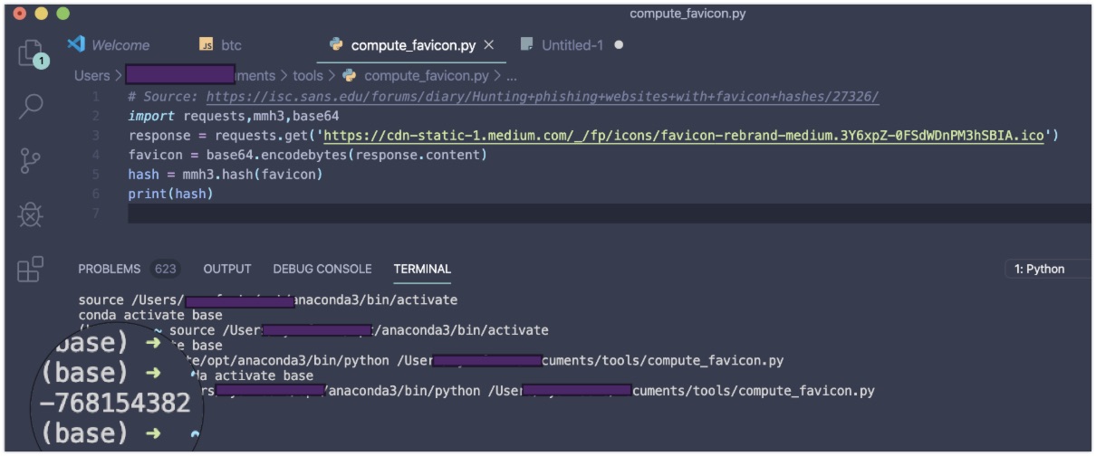
Task: Click the 'favicon = base64.encodebytes' line
Action: pos(308,155)
